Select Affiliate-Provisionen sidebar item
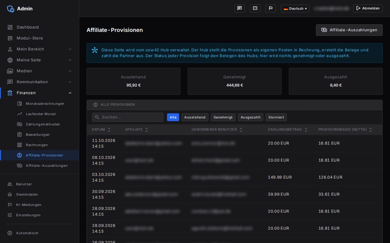The height and width of the screenshot is (243, 390). [x=40, y=155]
